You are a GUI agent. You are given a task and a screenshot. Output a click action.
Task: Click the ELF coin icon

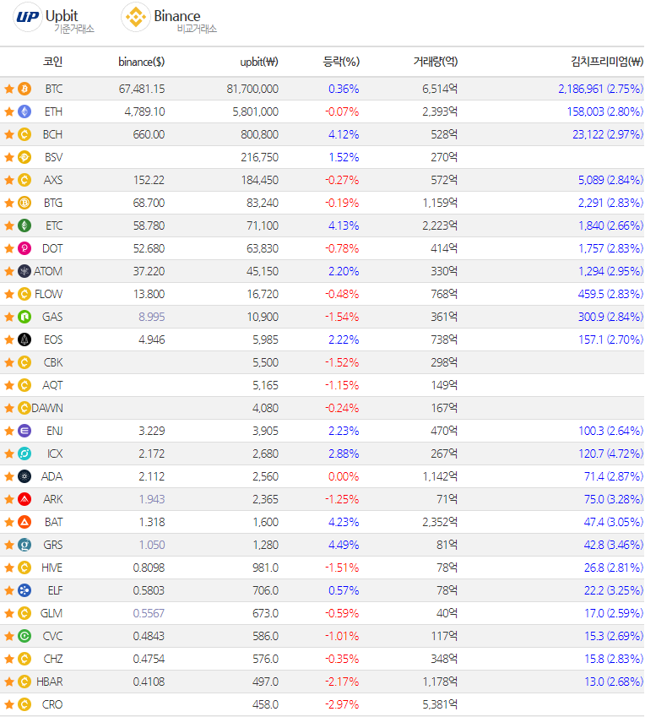coord(24,590)
